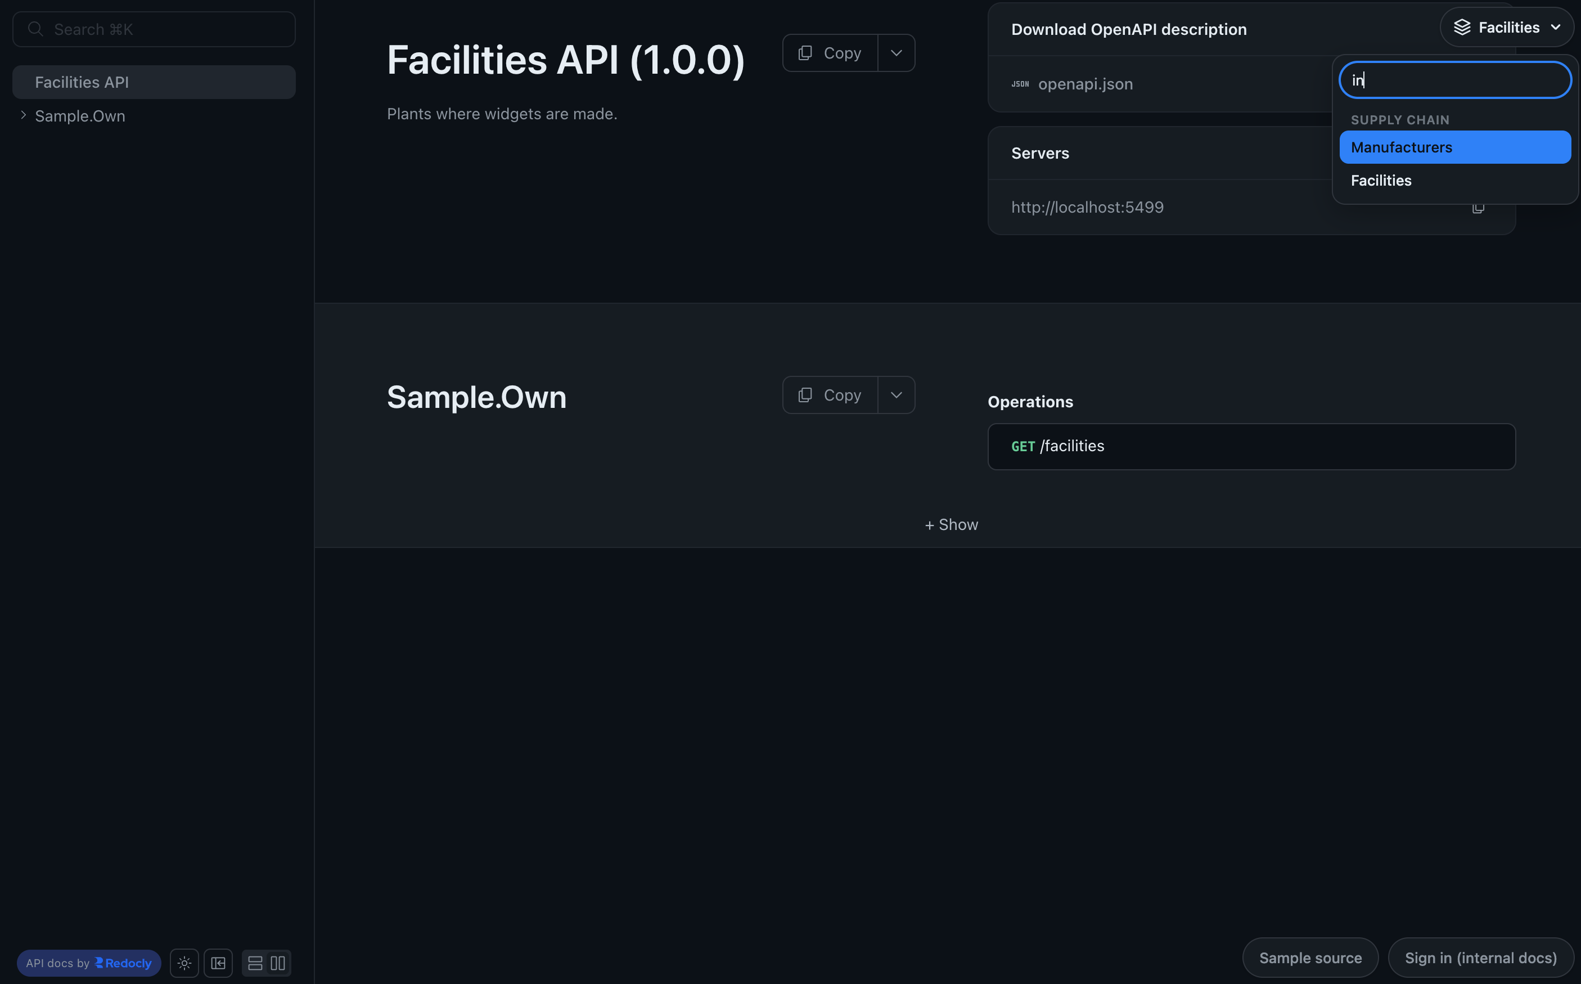The image size is (1581, 984).
Task: Choose Manufacturers from the API list
Action: (1456, 147)
